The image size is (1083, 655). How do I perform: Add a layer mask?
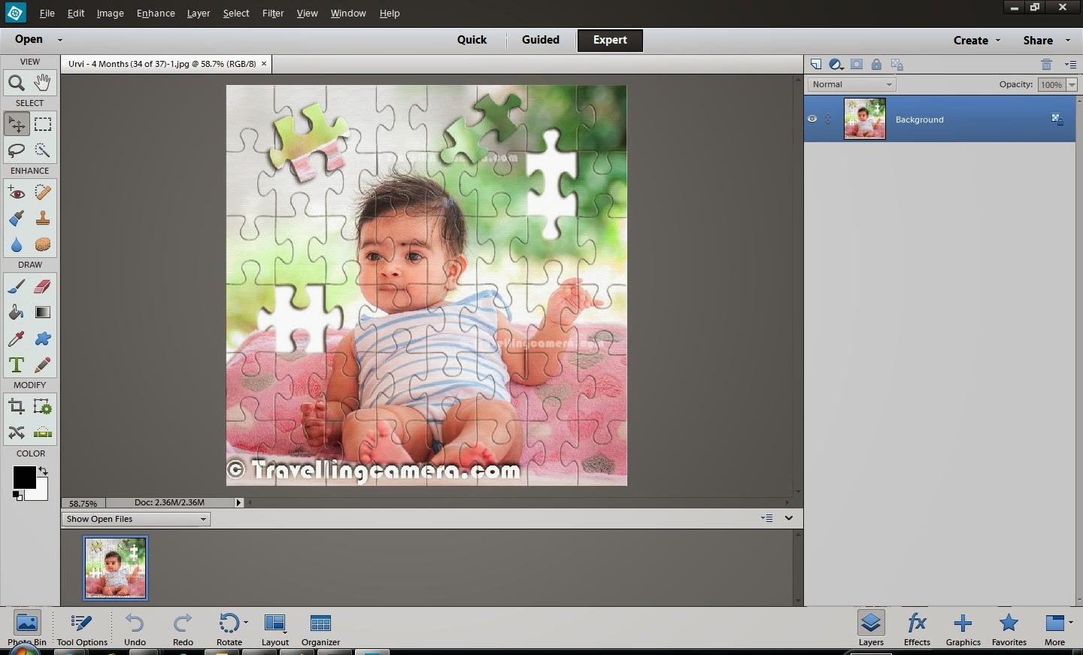point(857,65)
